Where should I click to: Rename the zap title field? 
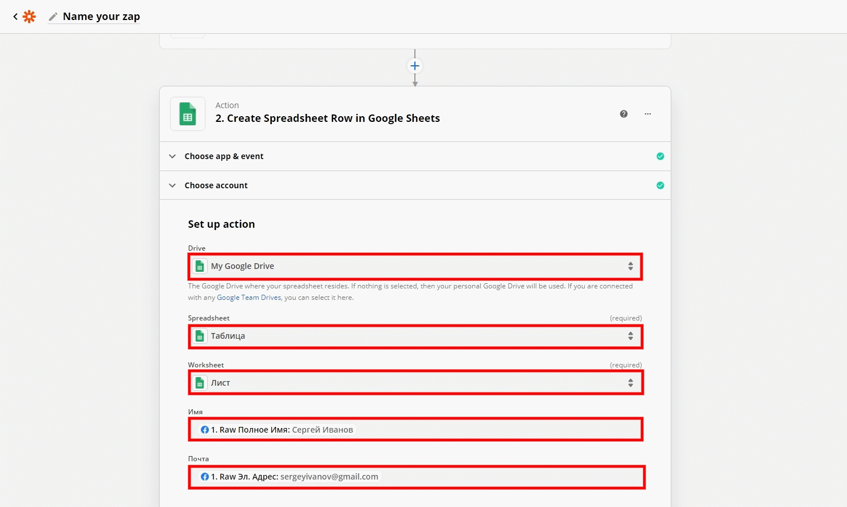[x=101, y=17]
